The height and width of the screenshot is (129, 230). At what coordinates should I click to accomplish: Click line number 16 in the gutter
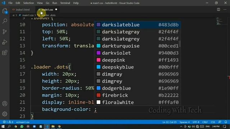(22, 67)
